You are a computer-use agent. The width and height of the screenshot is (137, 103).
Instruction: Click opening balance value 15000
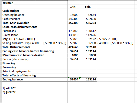click(x=73, y=15)
